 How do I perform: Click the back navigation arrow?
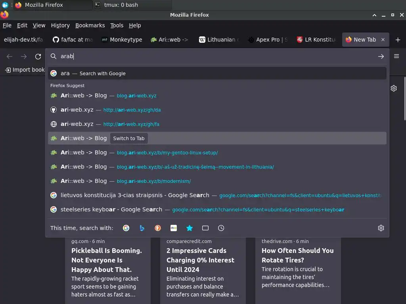(10, 56)
